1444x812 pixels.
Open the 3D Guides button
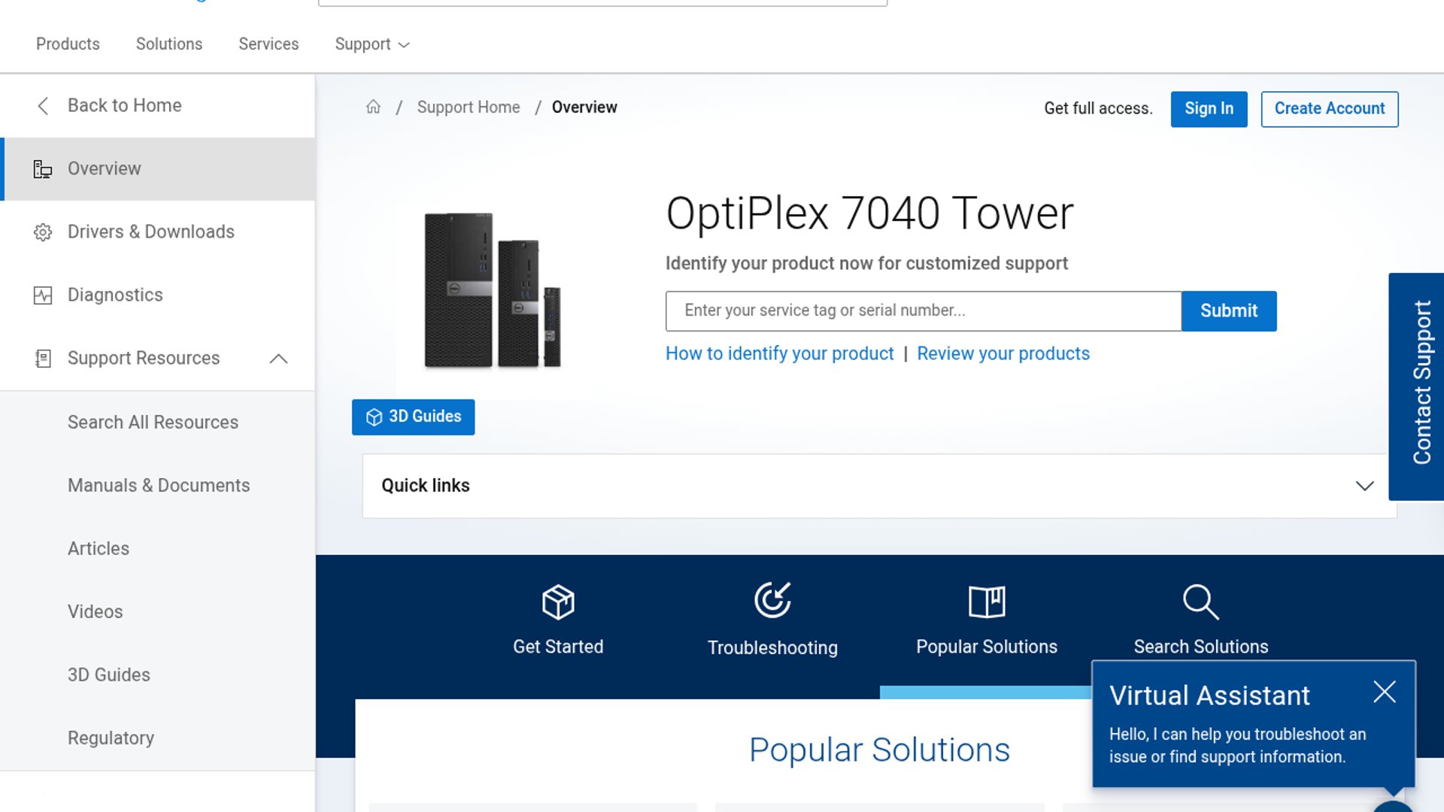(x=413, y=417)
